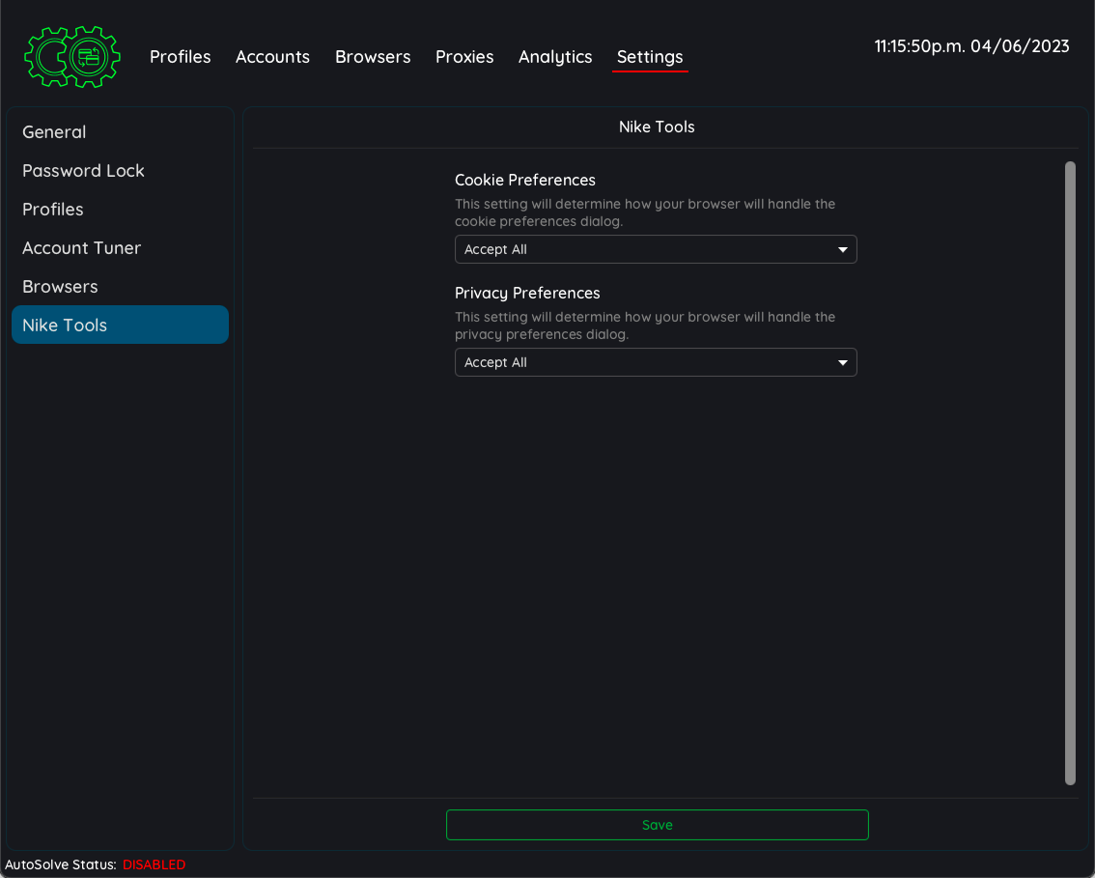Open the Profiles top navigation tab

point(181,57)
